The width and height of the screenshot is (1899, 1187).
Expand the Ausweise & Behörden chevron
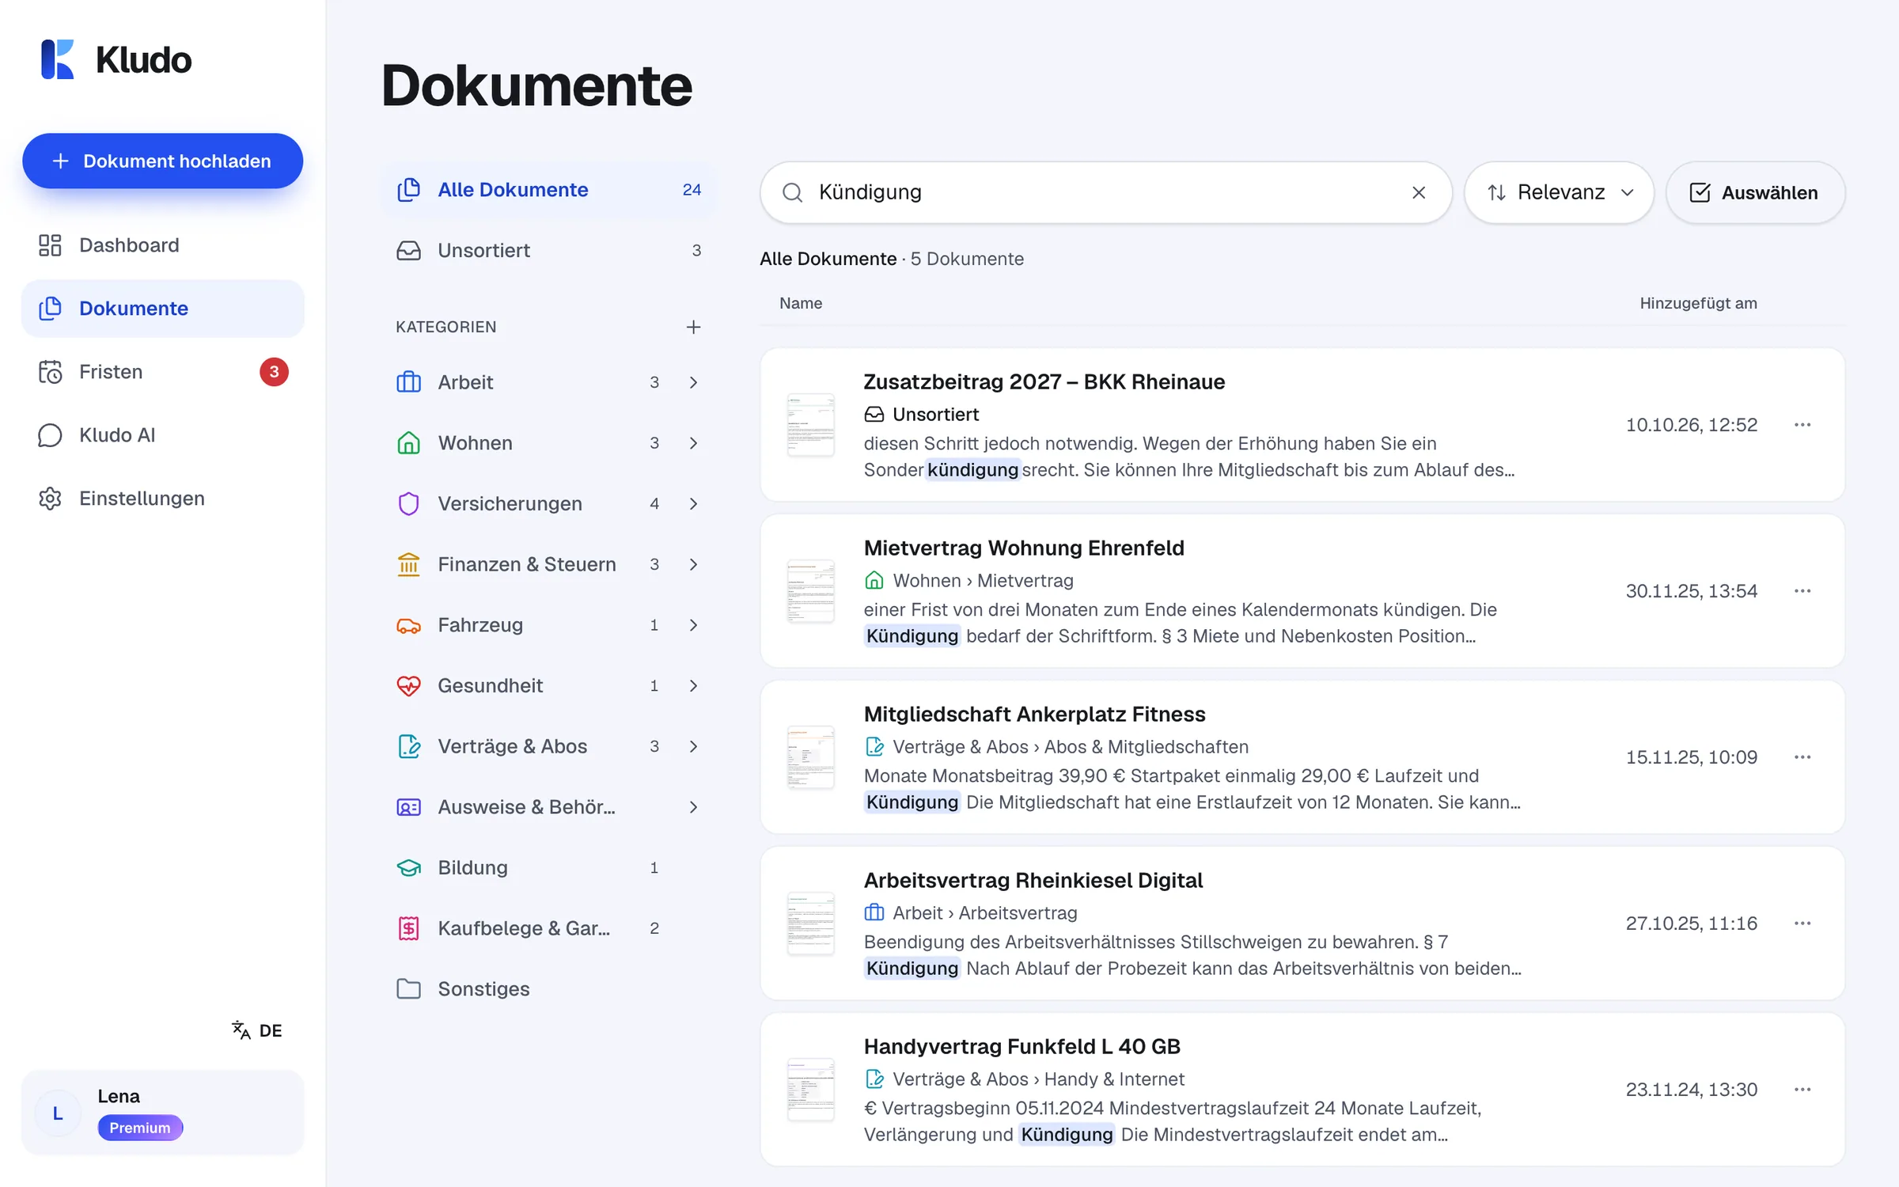tap(693, 807)
